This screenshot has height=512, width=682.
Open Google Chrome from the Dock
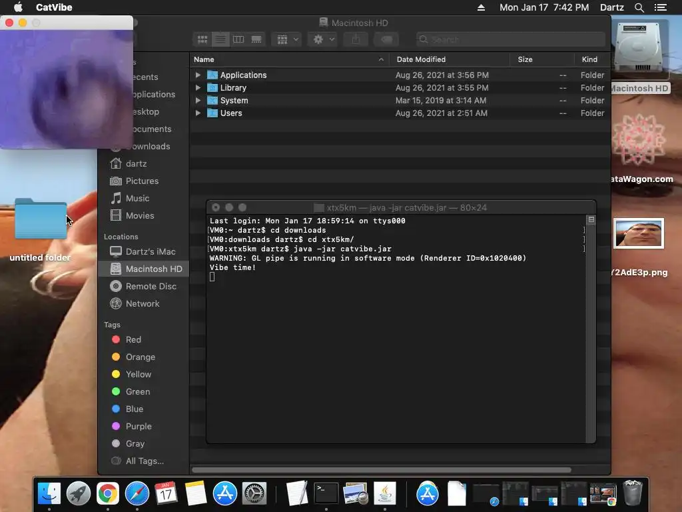tap(108, 494)
